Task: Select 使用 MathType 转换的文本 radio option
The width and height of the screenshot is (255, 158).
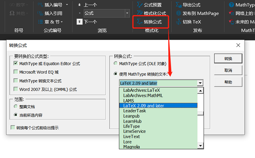Action: (115, 74)
